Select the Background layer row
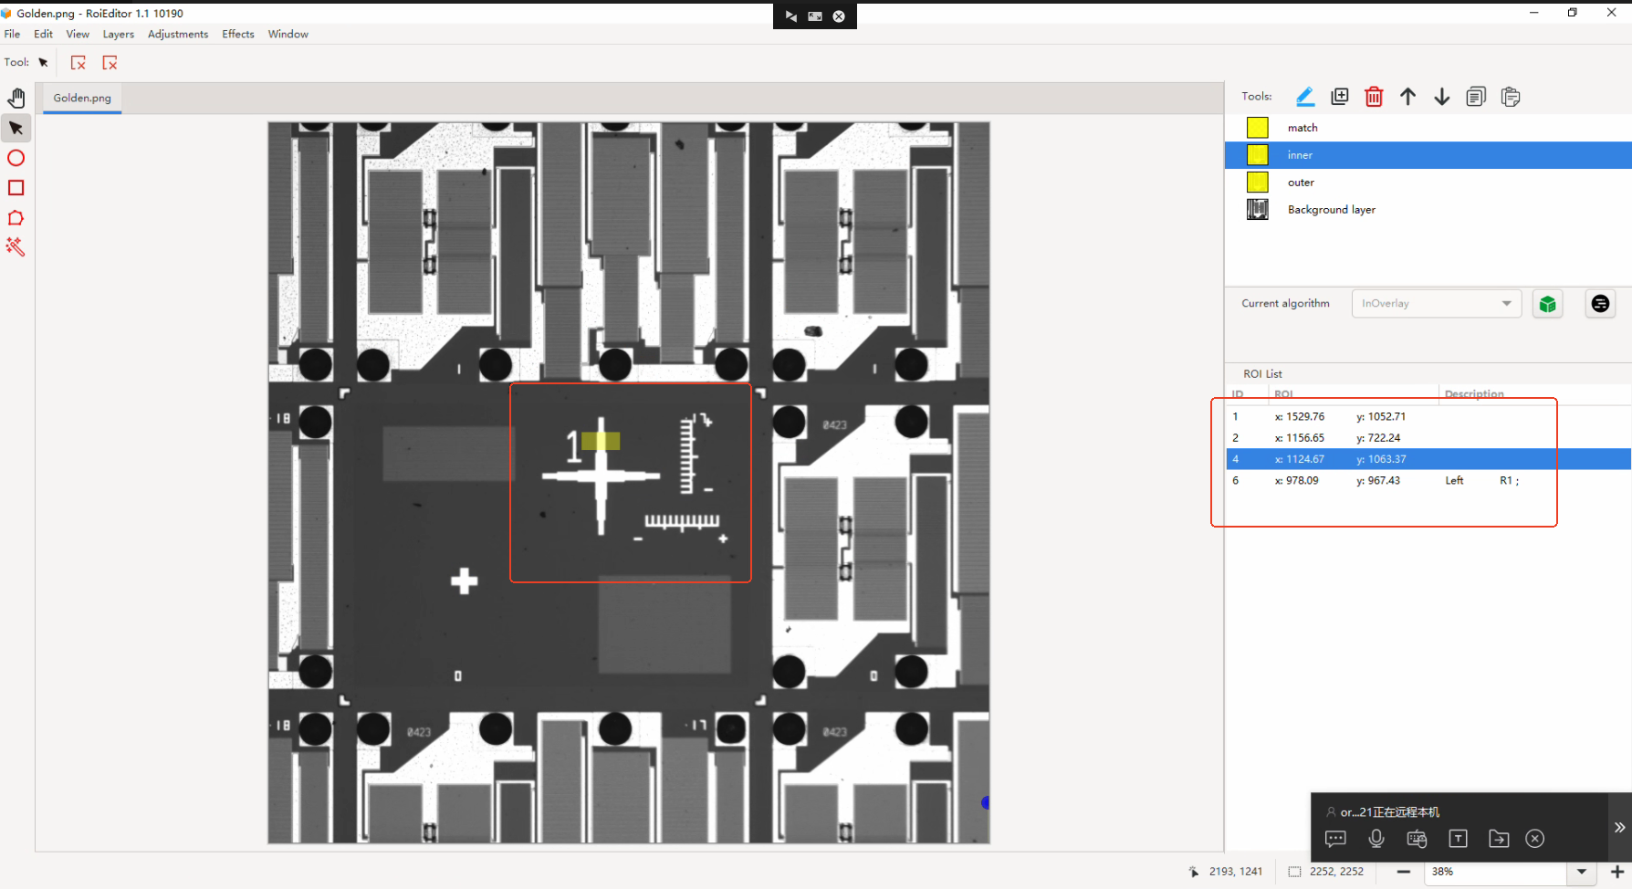The width and height of the screenshot is (1632, 889). click(x=1428, y=210)
